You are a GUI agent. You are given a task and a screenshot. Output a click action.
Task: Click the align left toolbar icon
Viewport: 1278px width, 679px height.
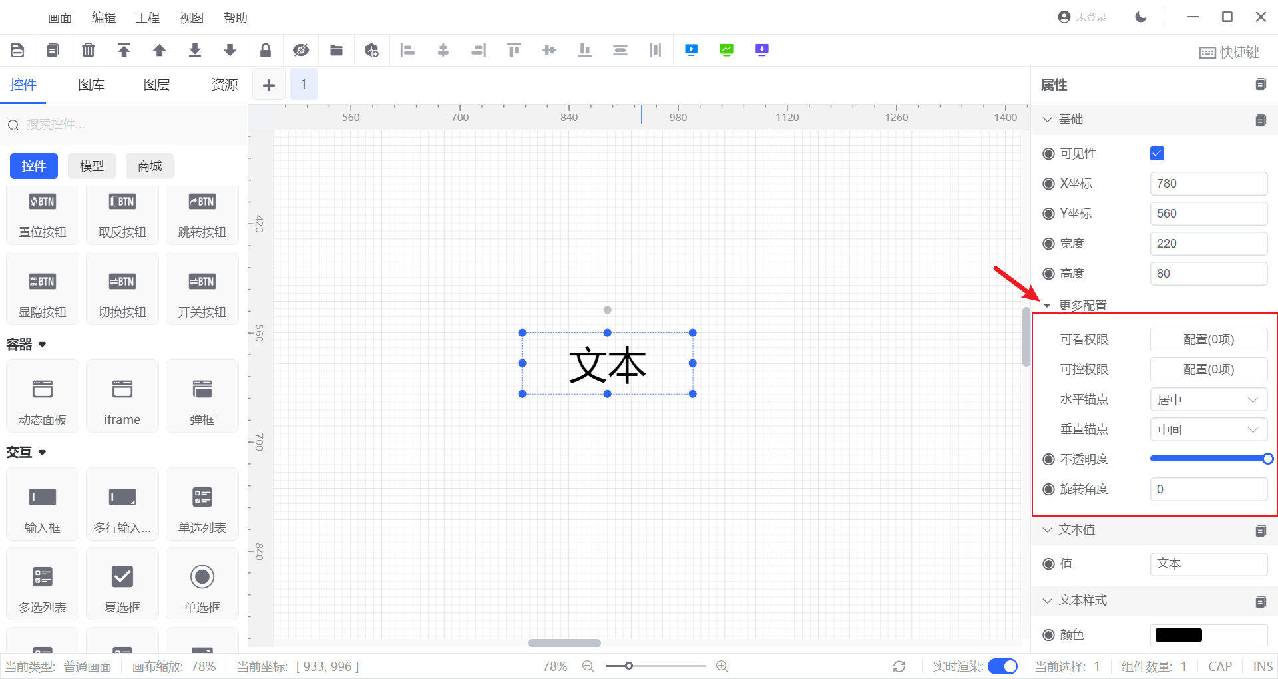click(x=407, y=50)
